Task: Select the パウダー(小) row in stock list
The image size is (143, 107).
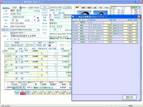Action: point(105,42)
